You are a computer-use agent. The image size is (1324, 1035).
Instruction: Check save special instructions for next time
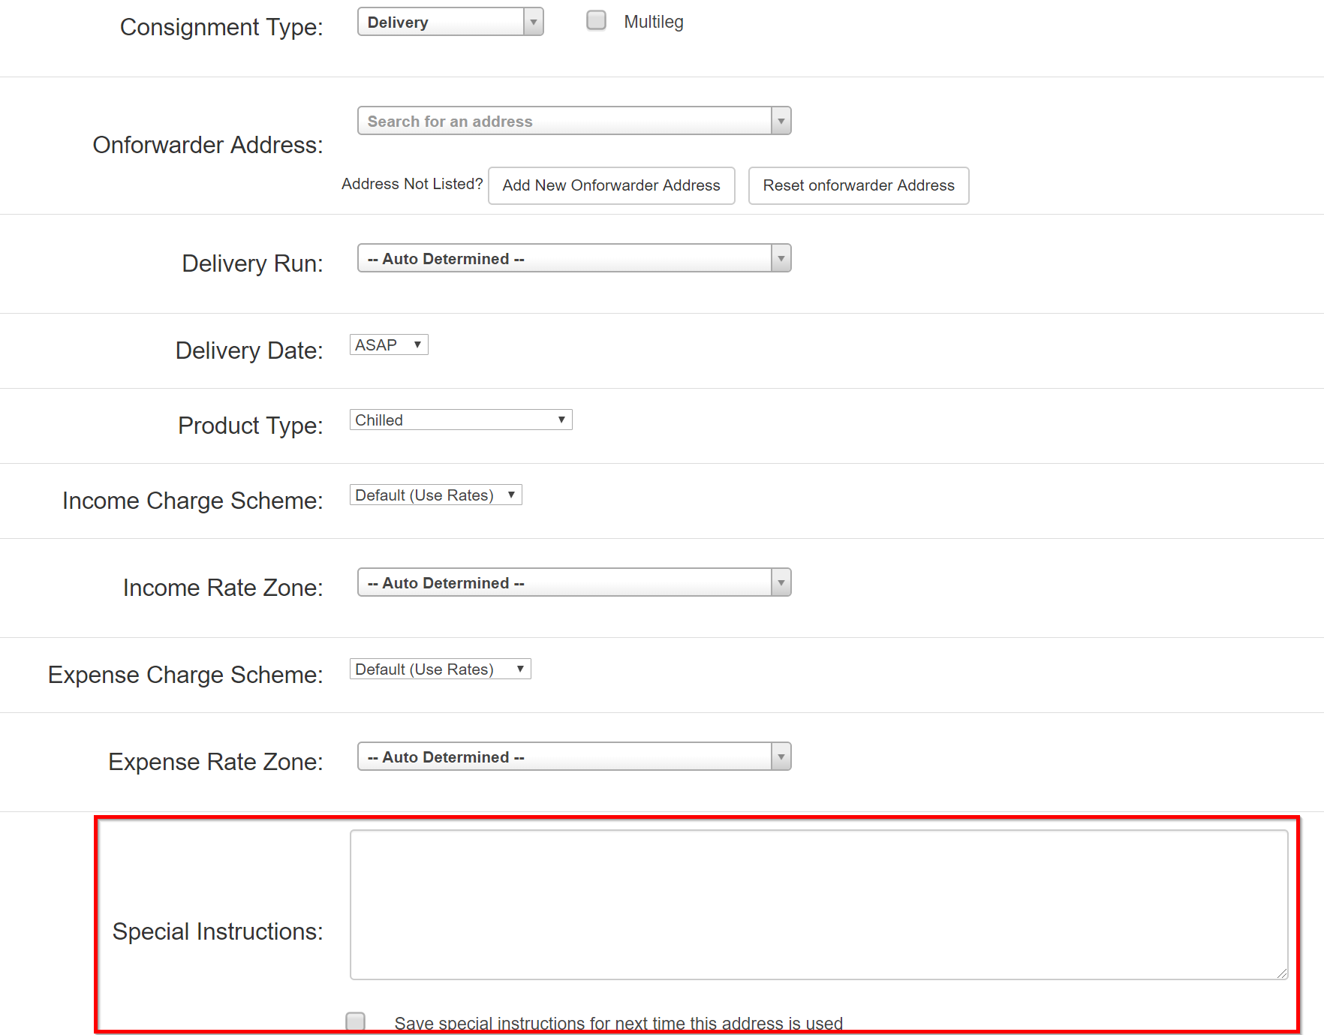pos(356,1020)
